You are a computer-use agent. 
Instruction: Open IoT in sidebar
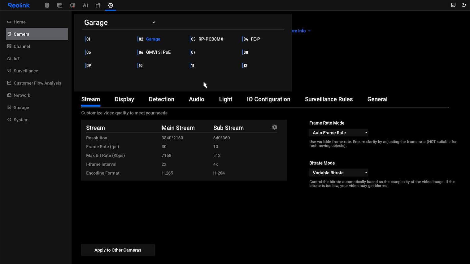point(37,58)
